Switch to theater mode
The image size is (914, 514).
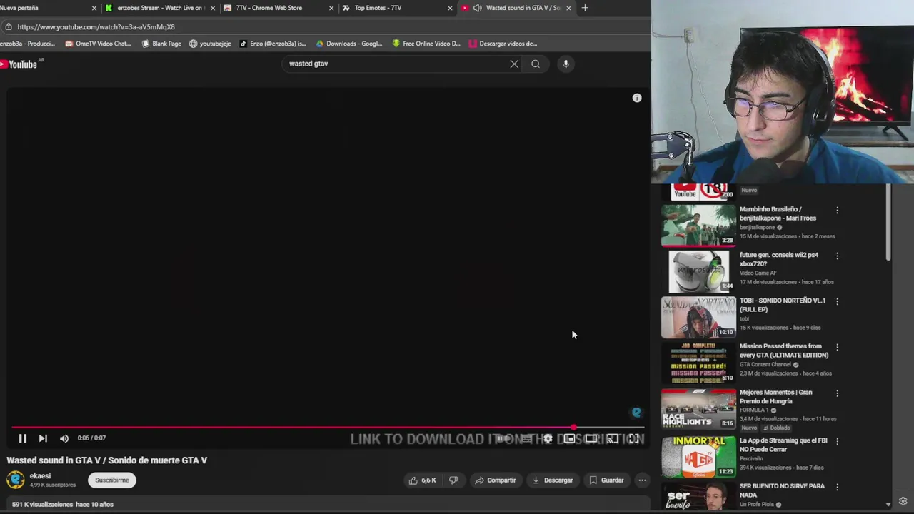[591, 438]
